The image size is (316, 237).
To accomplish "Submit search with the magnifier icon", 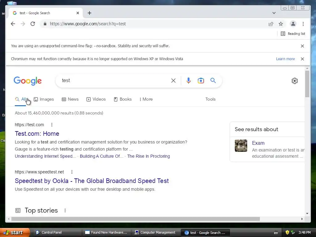I will 213,81.
